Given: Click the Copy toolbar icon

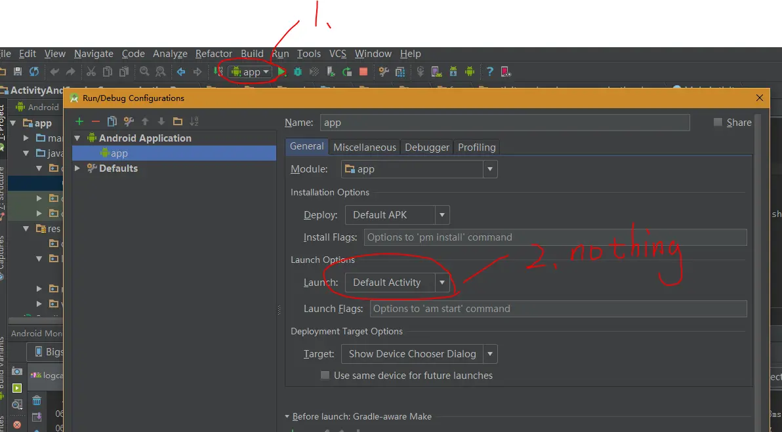Looking at the screenshot, I should (x=107, y=71).
